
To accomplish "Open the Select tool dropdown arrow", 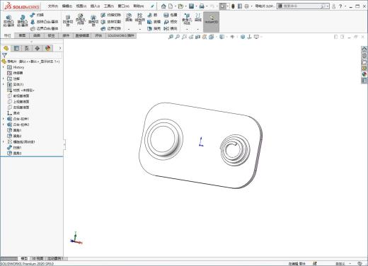I will click(x=228, y=6).
